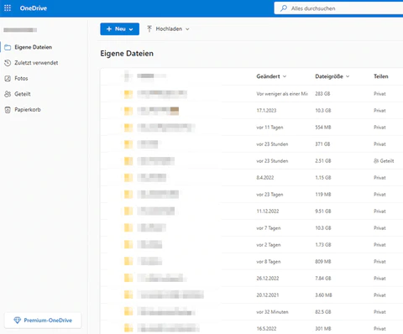Open the folder sized 554 MB
Viewport: 403px width, 334px height.
(165, 128)
